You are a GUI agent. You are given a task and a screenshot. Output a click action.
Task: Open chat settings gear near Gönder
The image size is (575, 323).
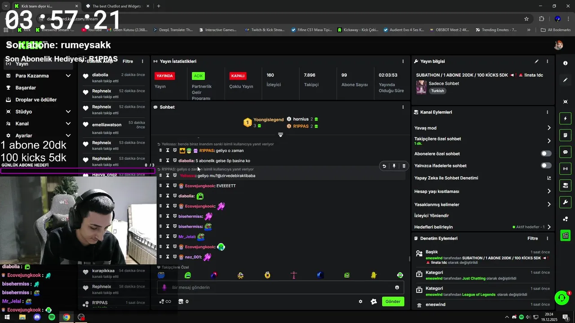click(x=360, y=301)
